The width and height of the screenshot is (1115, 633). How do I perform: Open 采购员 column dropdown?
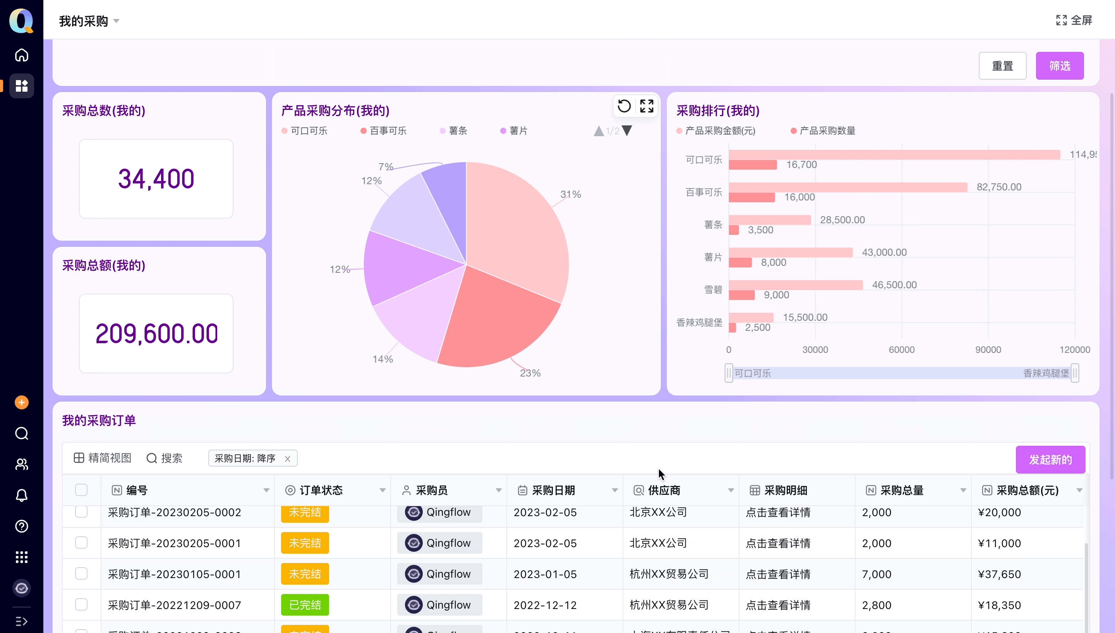(x=498, y=490)
